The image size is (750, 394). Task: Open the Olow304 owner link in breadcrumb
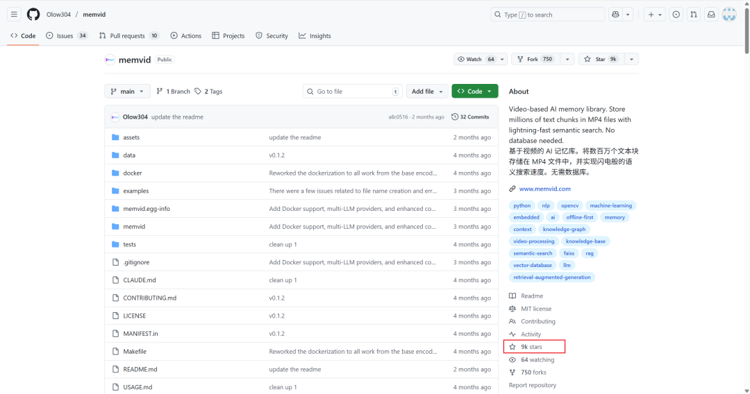pyautogui.click(x=58, y=15)
